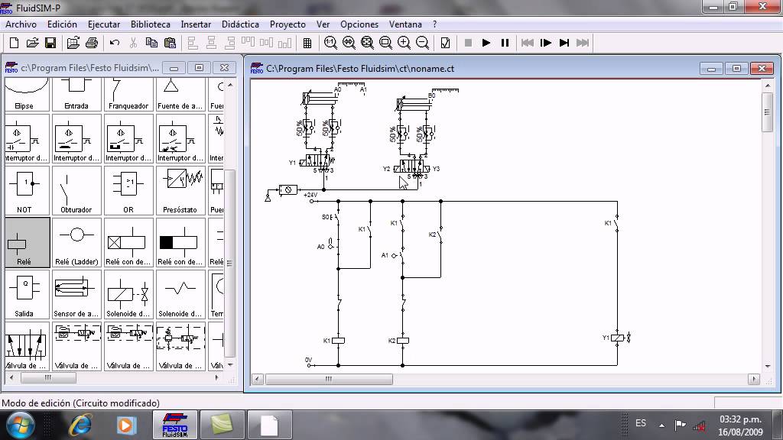This screenshot has height=440, width=783.
Task: Open the Proyecto menu
Action: point(288,24)
